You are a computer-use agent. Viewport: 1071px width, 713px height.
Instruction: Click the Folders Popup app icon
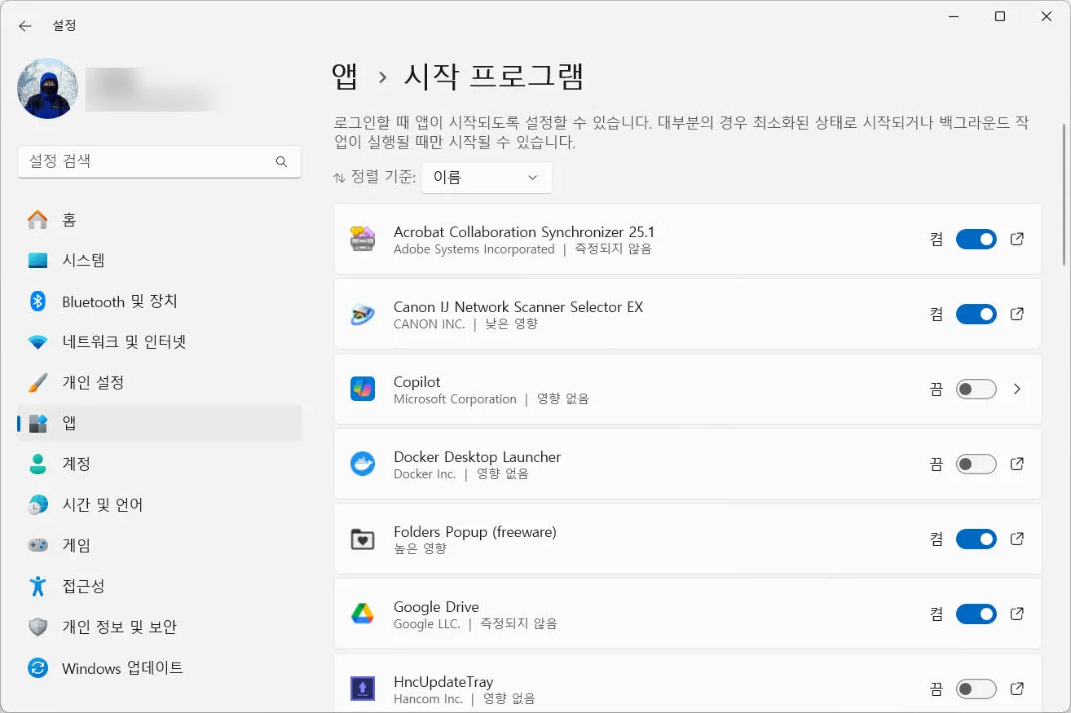pos(362,539)
